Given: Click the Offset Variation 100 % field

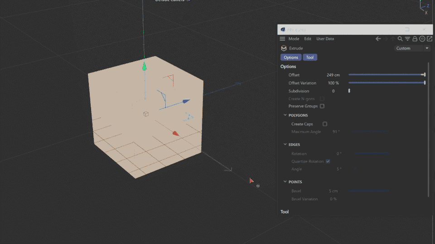Looking at the screenshot, I should point(333,83).
